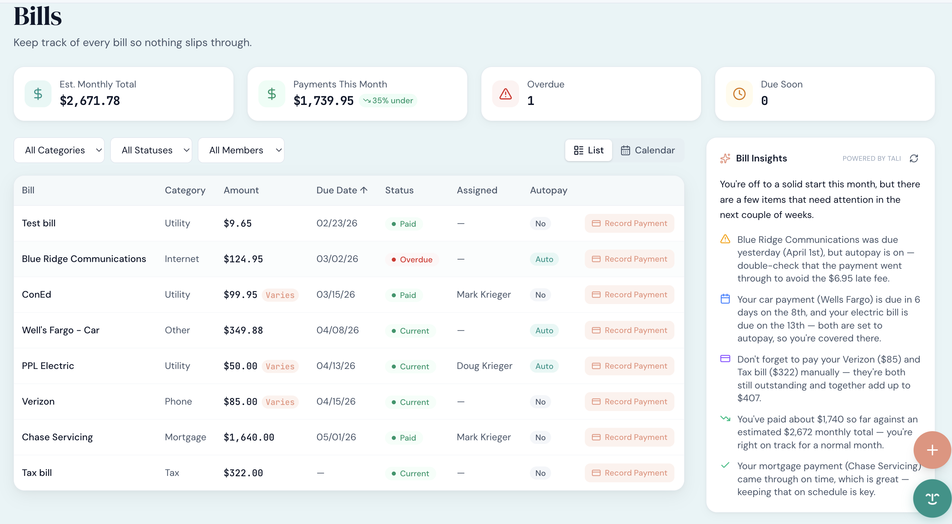
Task: Toggle the Auto autopay badge for PPL Electric
Action: pyautogui.click(x=544, y=366)
